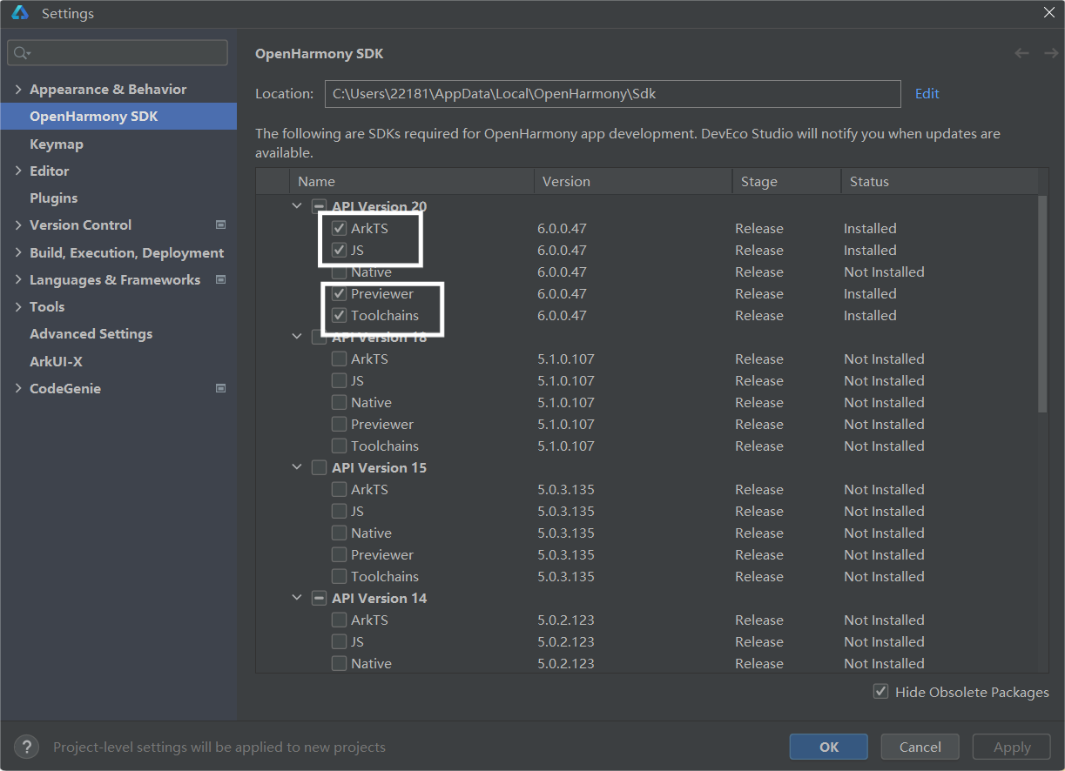
Task: Select Toolchains 5.0.3.135 row label
Action: point(385,576)
